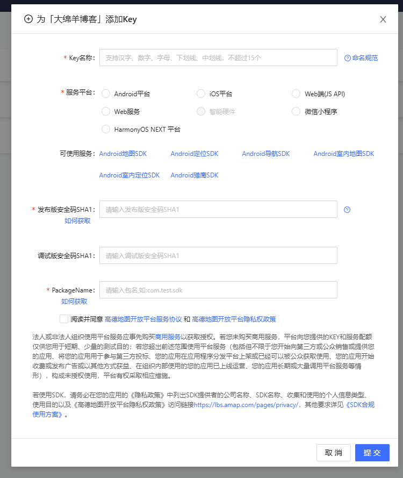Click 如何获取 under 发布版安全码SHA1
The image size is (403, 478).
[77, 220]
